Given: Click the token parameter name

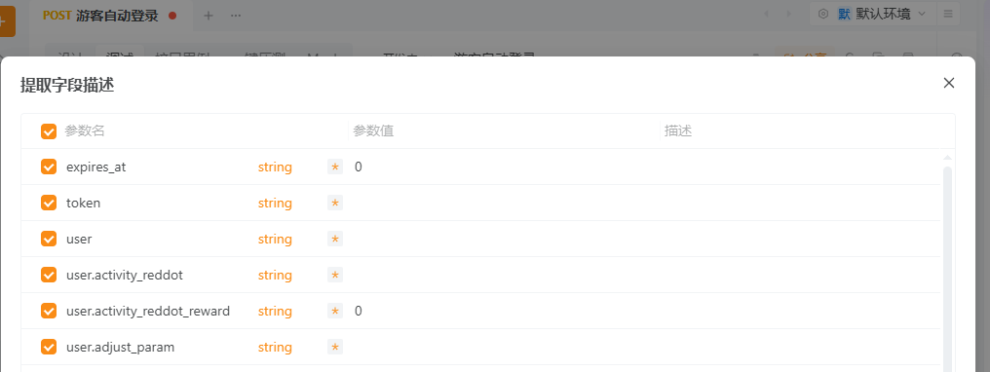Looking at the screenshot, I should click(x=84, y=203).
